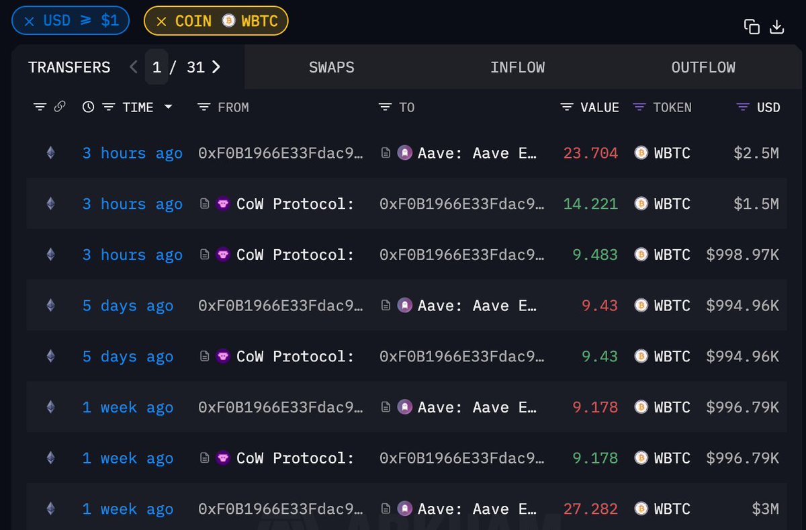Go to next transfers page
The image size is (806, 530).
point(216,67)
